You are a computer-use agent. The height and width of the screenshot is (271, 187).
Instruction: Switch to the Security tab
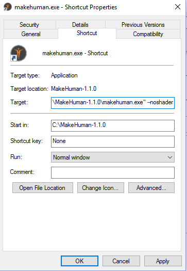coord(29,25)
